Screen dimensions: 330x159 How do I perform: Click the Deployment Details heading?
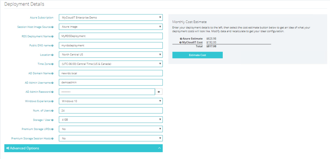pos(24,4)
